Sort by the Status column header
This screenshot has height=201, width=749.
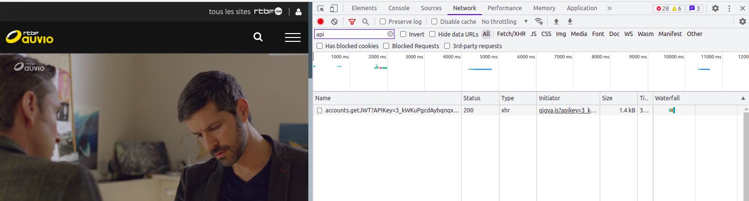click(481, 98)
